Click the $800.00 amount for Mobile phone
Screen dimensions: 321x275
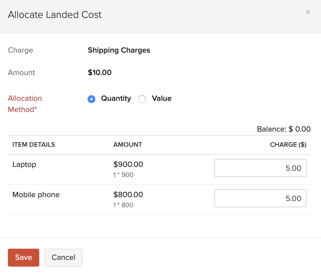point(128,195)
